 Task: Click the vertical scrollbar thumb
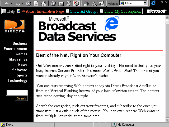tap(167, 71)
